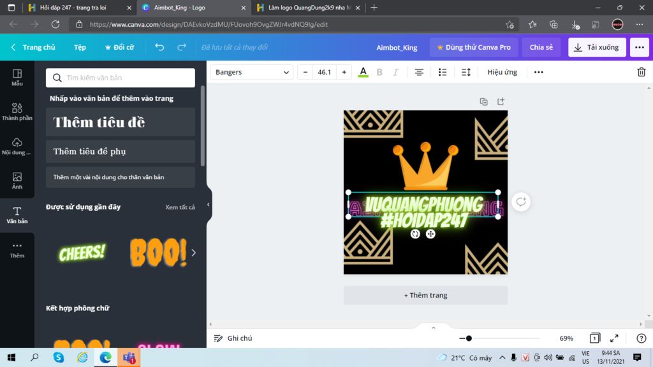Add a subheading with Thêm tiêu đề phụ
This screenshot has width=653, height=367.
point(121,152)
